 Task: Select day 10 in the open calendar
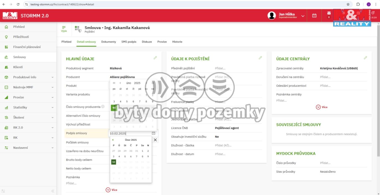113,162
